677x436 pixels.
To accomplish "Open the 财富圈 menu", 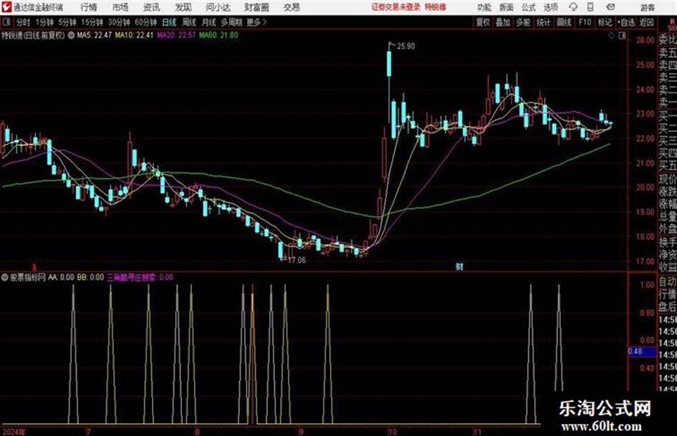I will pyautogui.click(x=256, y=7).
